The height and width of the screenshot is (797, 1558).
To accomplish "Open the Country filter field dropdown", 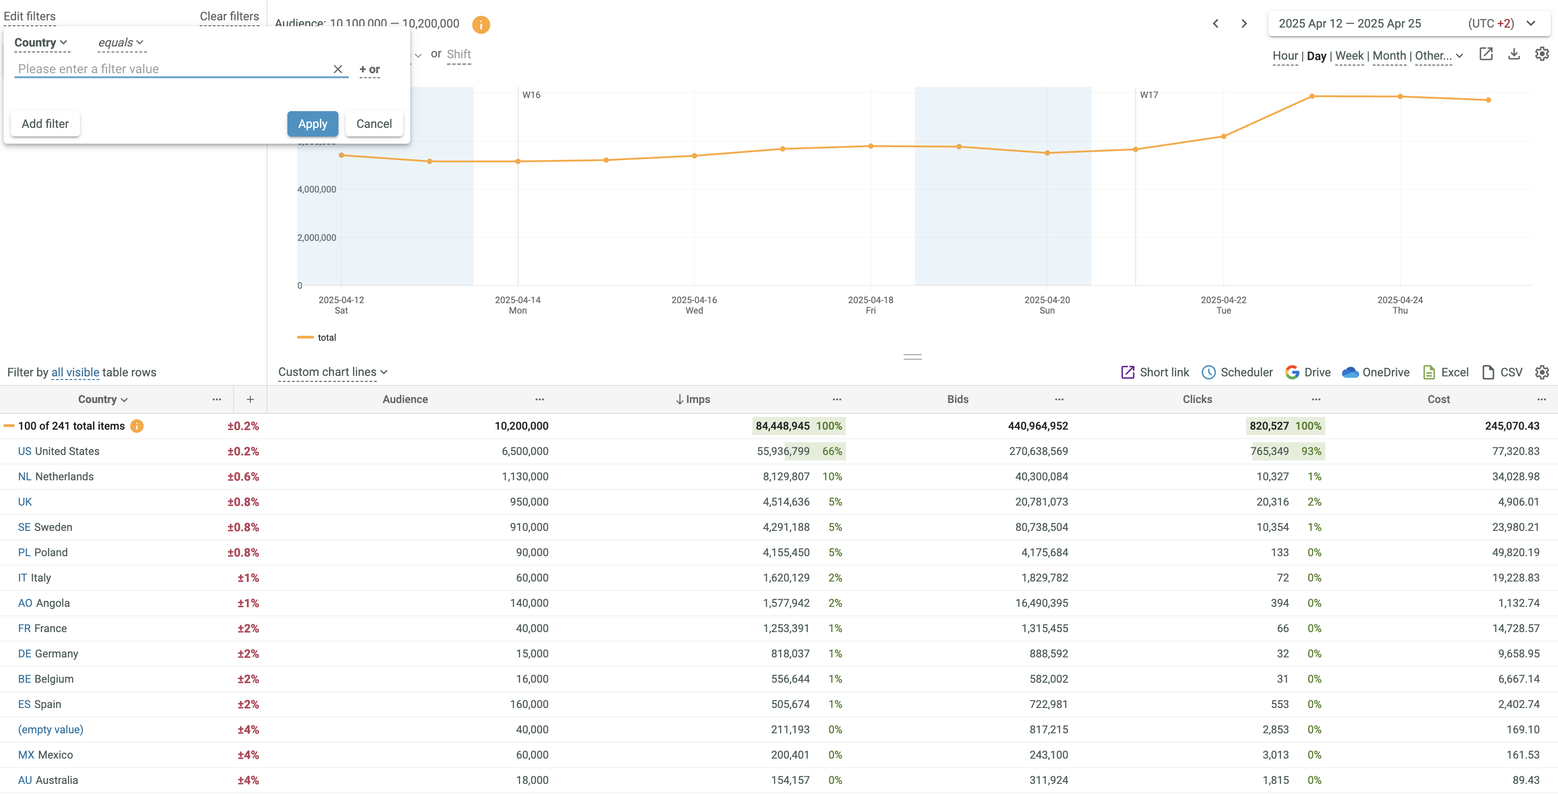I will click(41, 42).
